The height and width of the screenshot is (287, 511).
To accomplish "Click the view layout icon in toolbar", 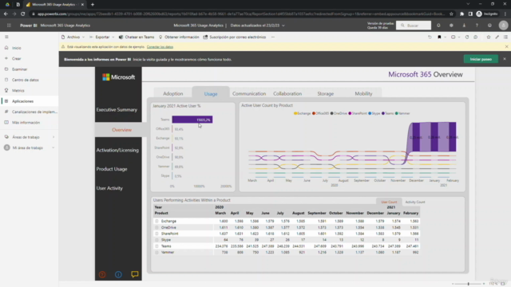I will point(453,37).
